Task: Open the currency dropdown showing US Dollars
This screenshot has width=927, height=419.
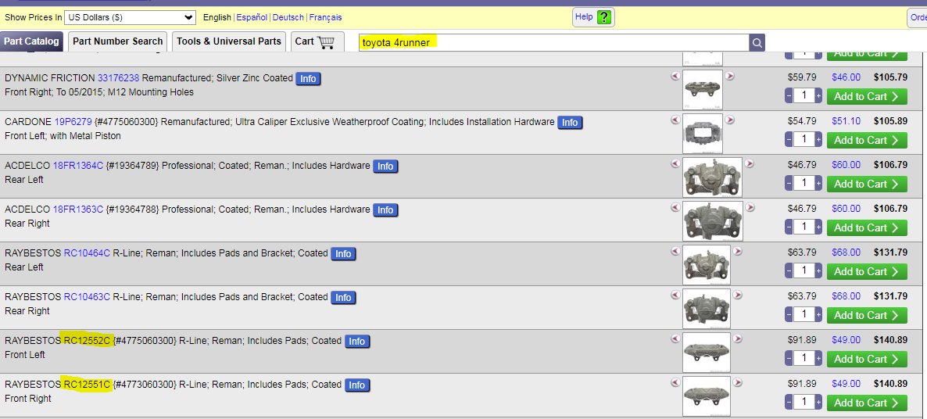Action: click(130, 17)
